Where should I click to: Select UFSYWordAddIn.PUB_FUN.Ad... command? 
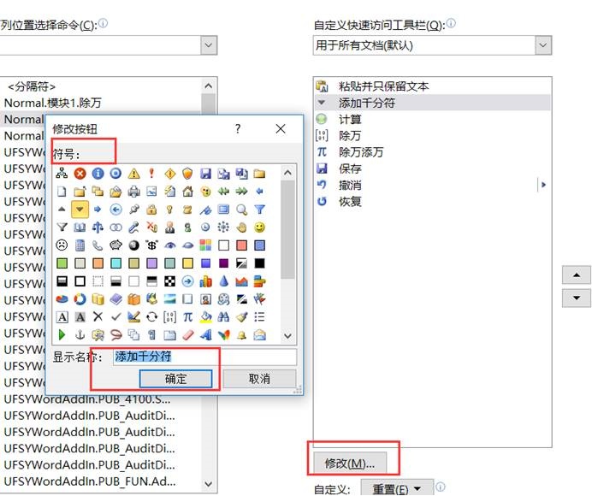pos(101,481)
